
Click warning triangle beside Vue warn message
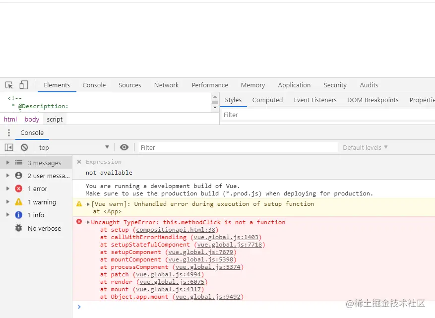click(x=79, y=204)
